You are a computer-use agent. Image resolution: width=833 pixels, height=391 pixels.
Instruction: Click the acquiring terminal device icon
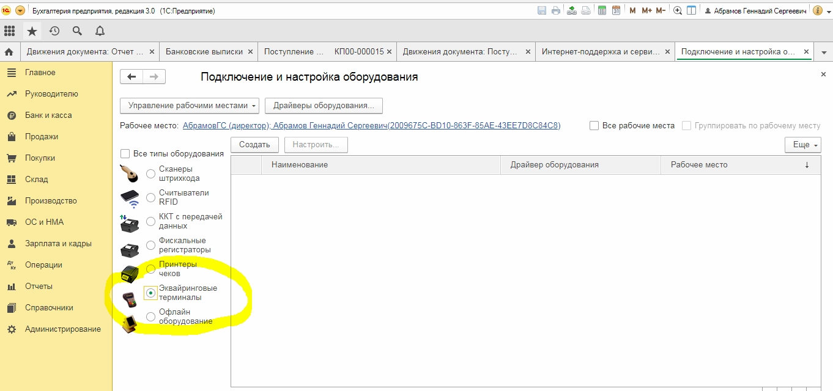[x=129, y=299]
